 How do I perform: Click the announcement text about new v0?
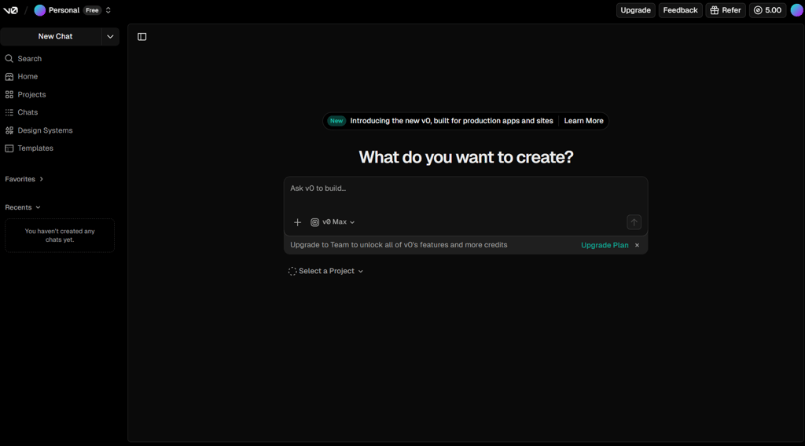(451, 121)
